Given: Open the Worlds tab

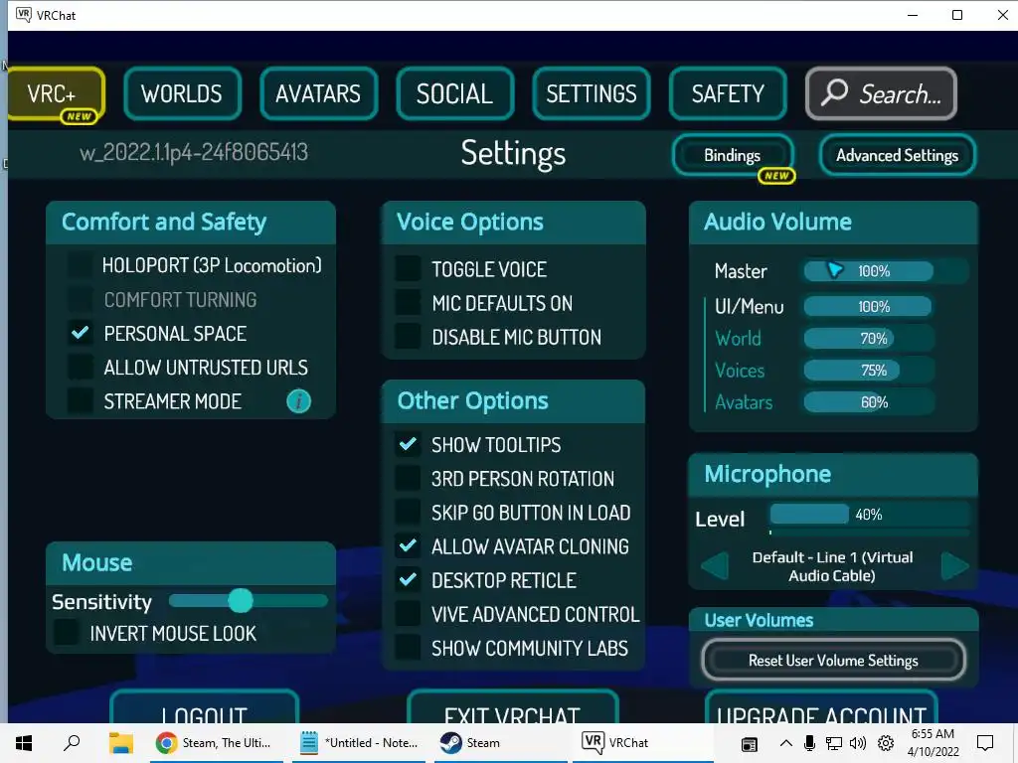Looking at the screenshot, I should (x=182, y=94).
